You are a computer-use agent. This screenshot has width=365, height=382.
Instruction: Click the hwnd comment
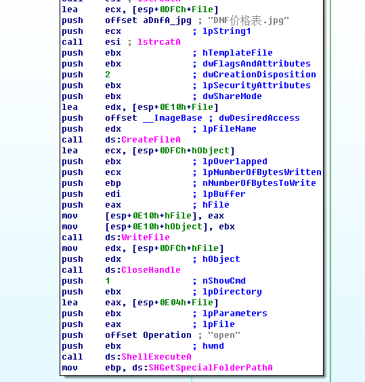pos(213,346)
